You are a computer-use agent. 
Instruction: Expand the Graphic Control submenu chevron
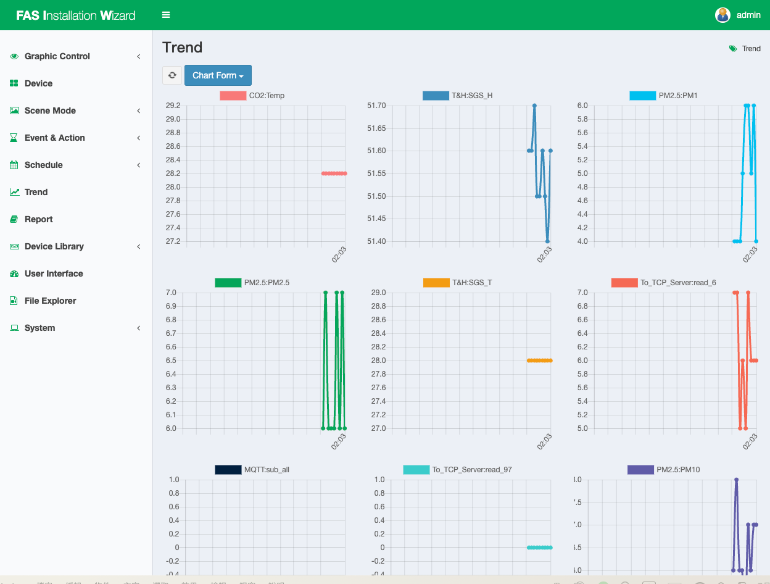[139, 56]
